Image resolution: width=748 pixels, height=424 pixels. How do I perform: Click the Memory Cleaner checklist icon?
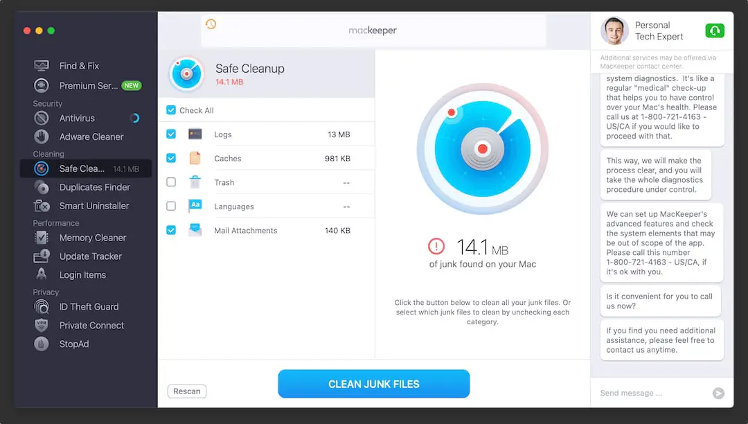pyautogui.click(x=42, y=238)
